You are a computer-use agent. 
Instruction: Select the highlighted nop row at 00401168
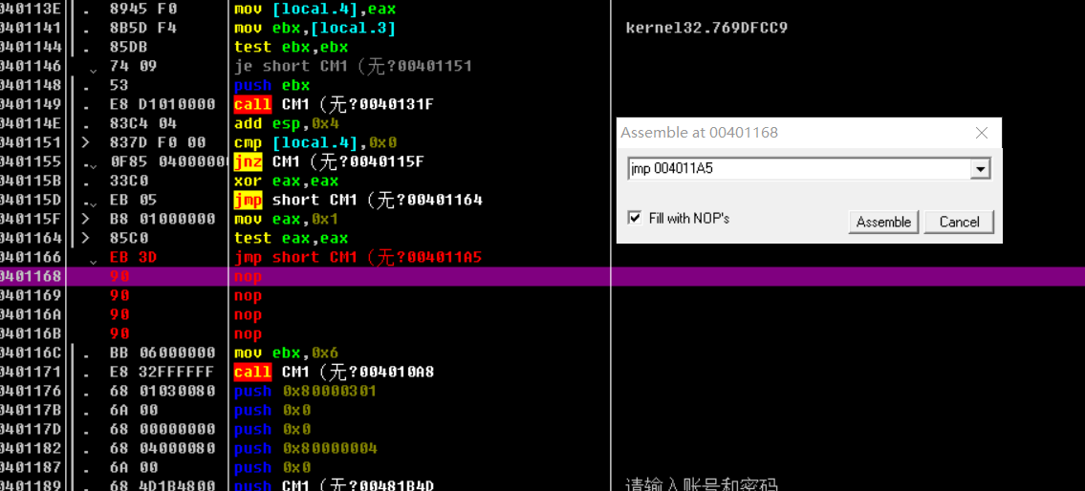click(x=248, y=276)
